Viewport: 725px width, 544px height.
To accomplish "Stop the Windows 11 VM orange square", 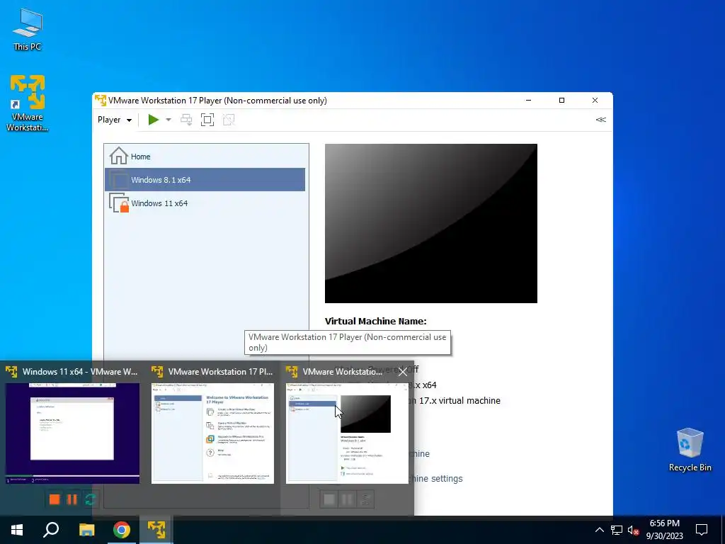I will point(55,499).
